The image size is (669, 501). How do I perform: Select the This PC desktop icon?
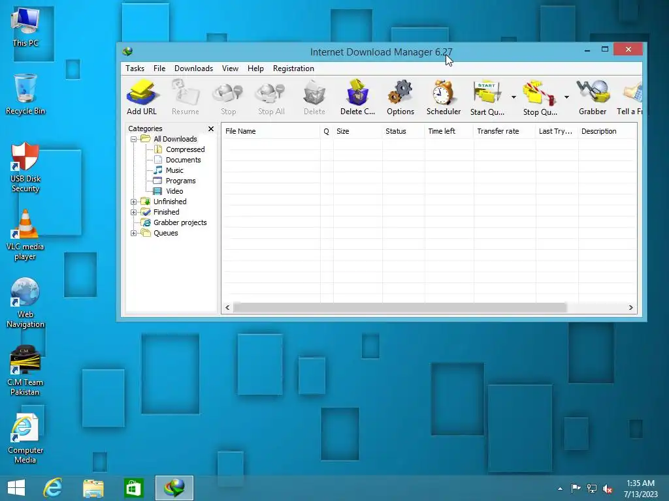click(25, 27)
